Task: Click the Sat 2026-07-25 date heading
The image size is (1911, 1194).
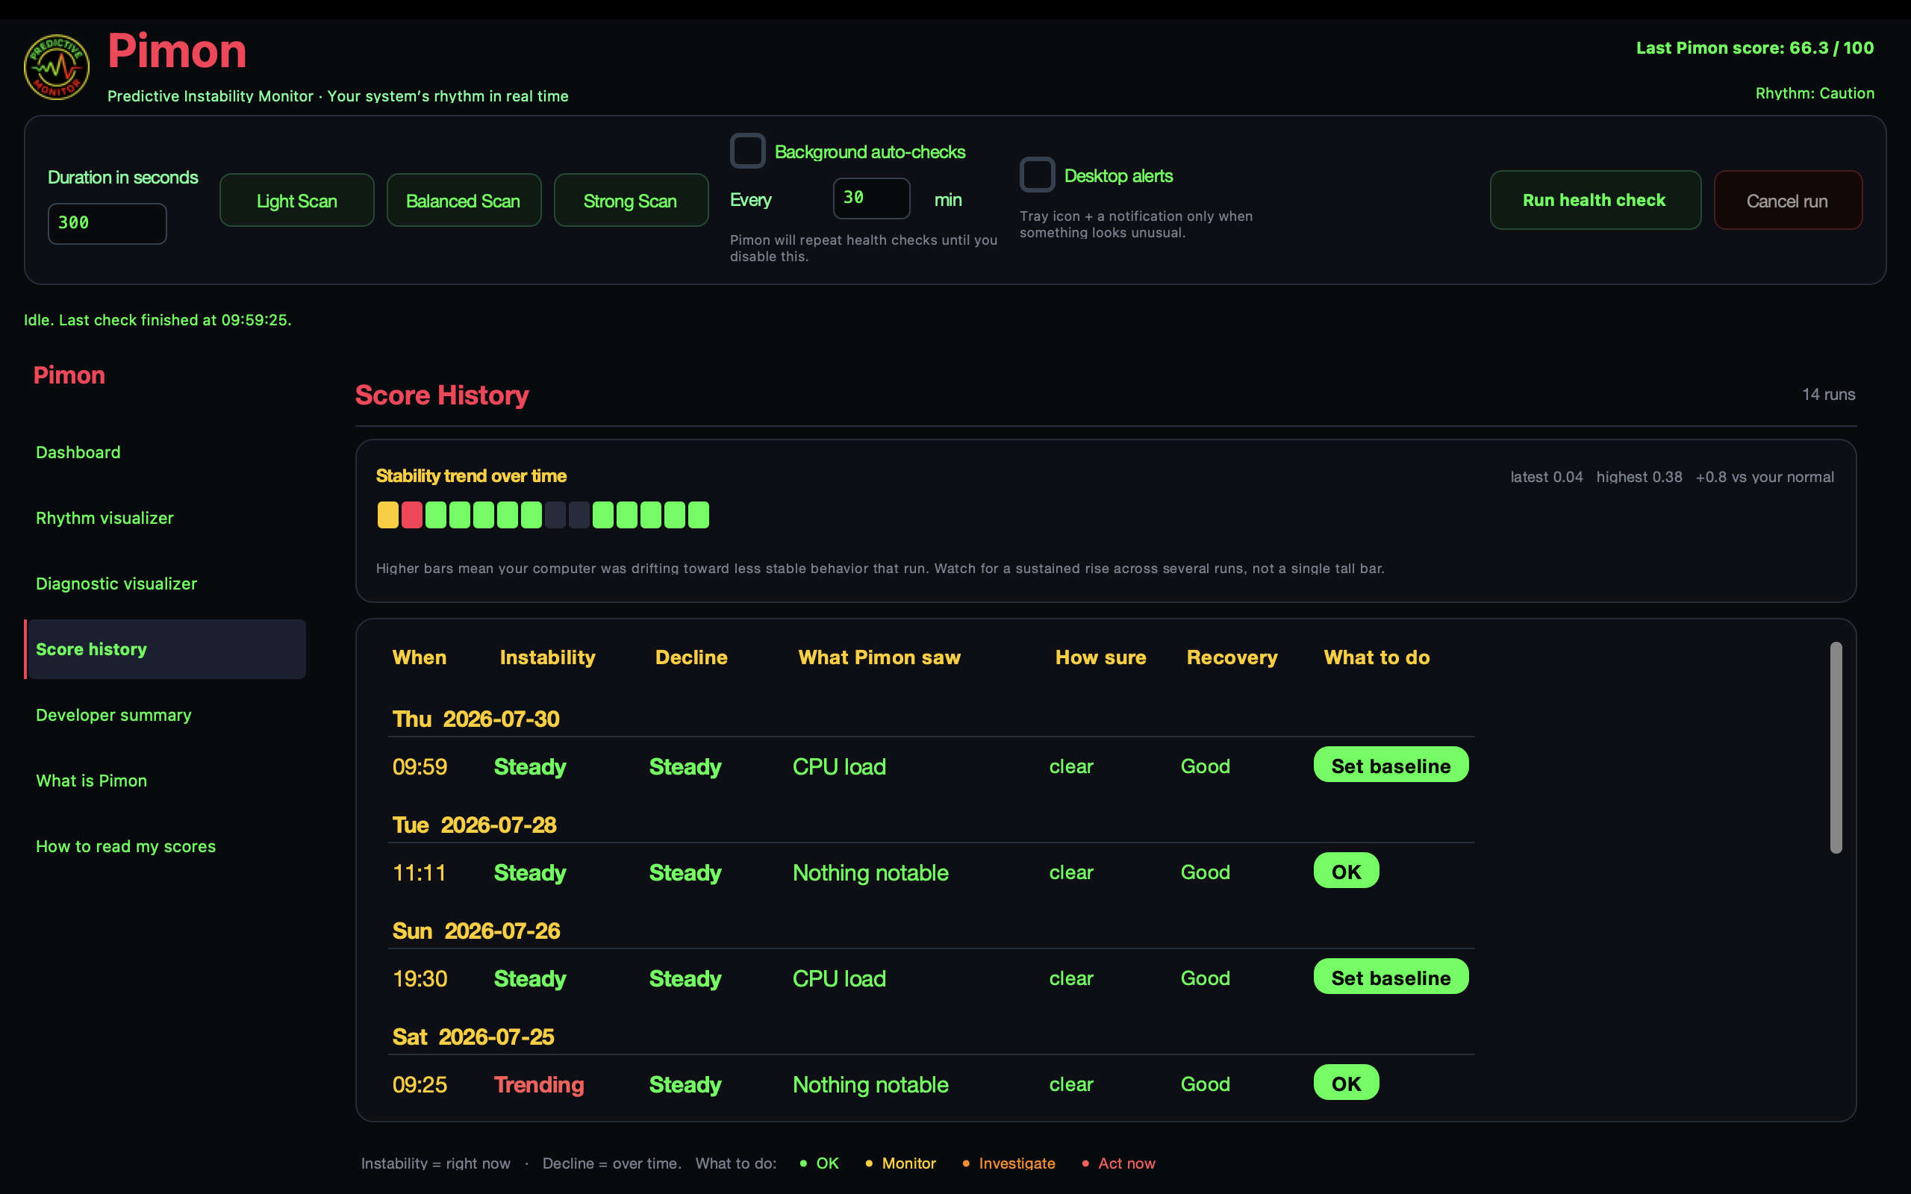Action: tap(474, 1037)
